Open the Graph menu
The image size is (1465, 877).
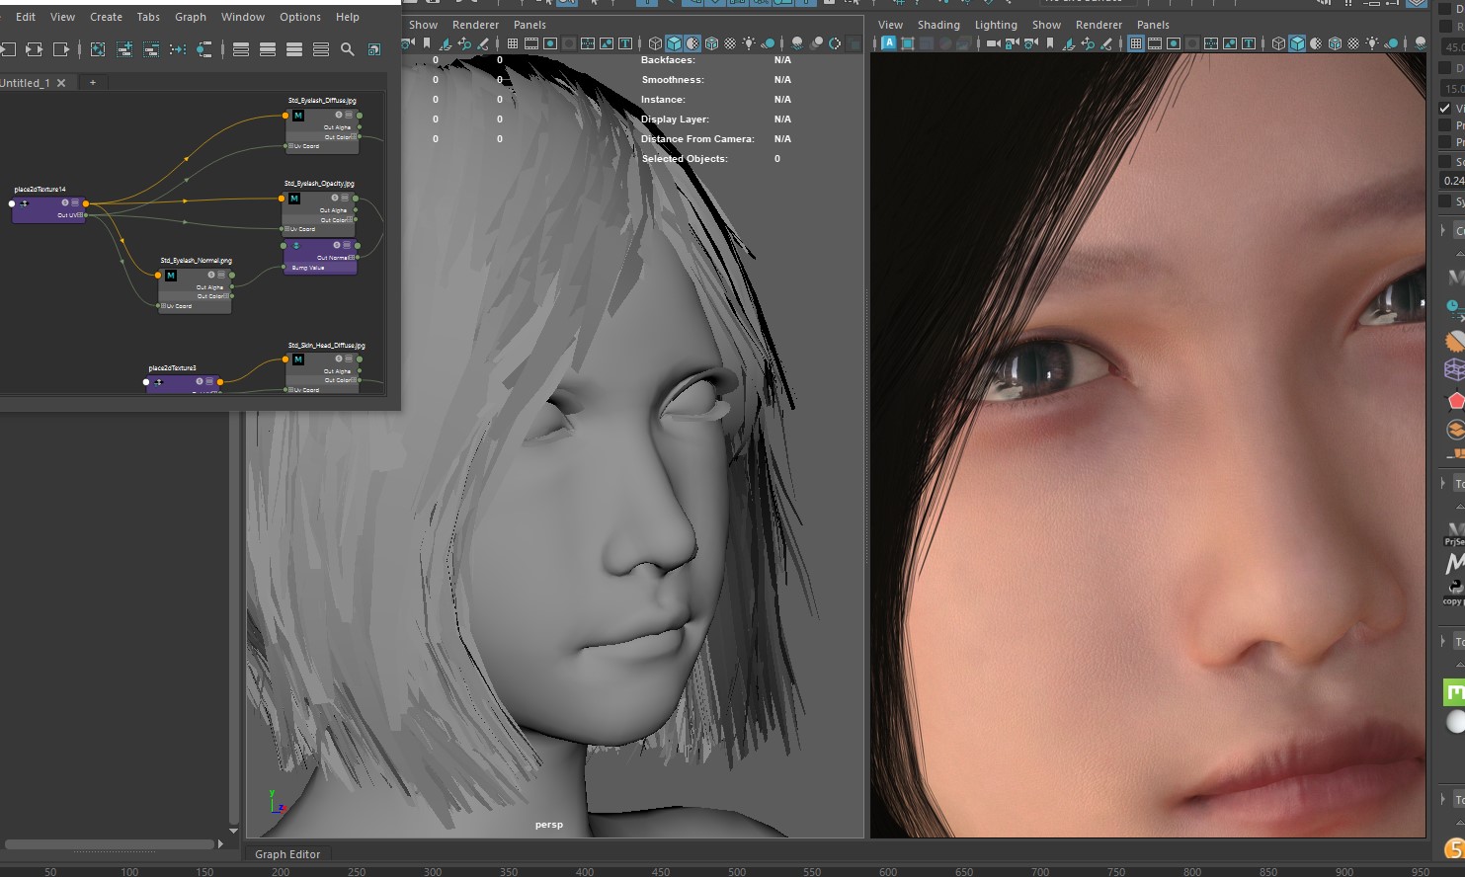(x=191, y=17)
